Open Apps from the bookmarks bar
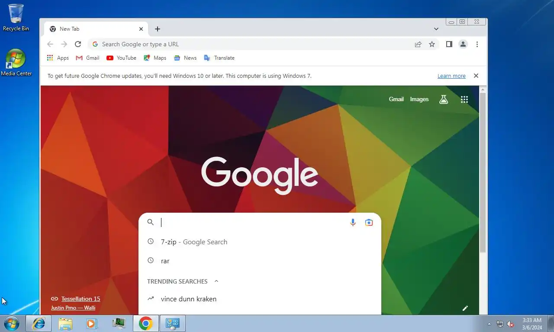This screenshot has height=332, width=554. (58, 58)
